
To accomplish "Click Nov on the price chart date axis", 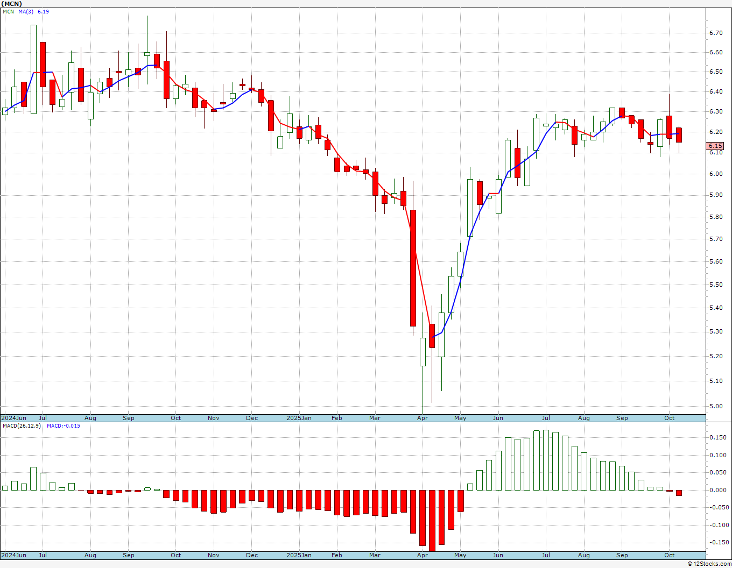I will 214,418.
